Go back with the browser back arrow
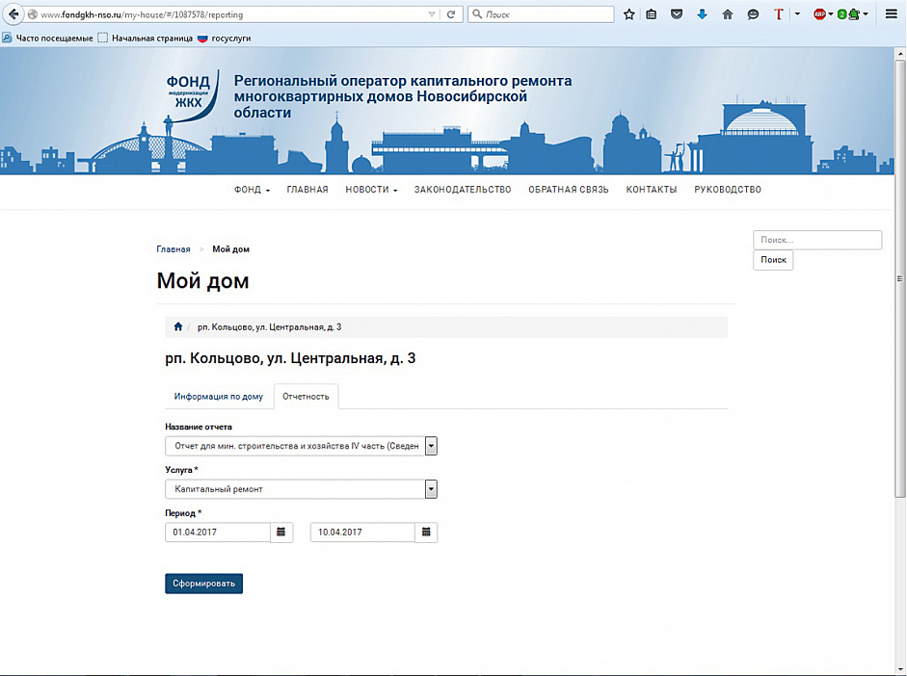The image size is (907, 676). [x=13, y=14]
